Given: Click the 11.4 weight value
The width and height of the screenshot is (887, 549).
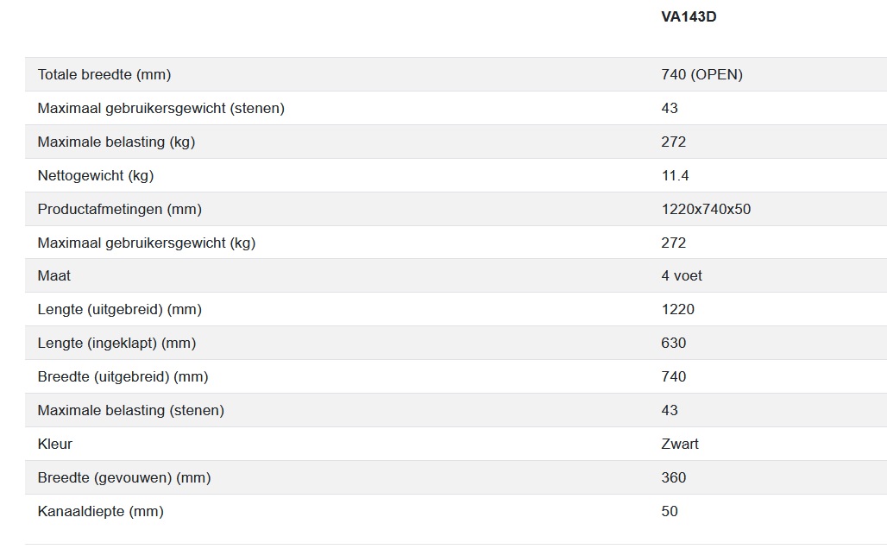Looking at the screenshot, I should [675, 175].
